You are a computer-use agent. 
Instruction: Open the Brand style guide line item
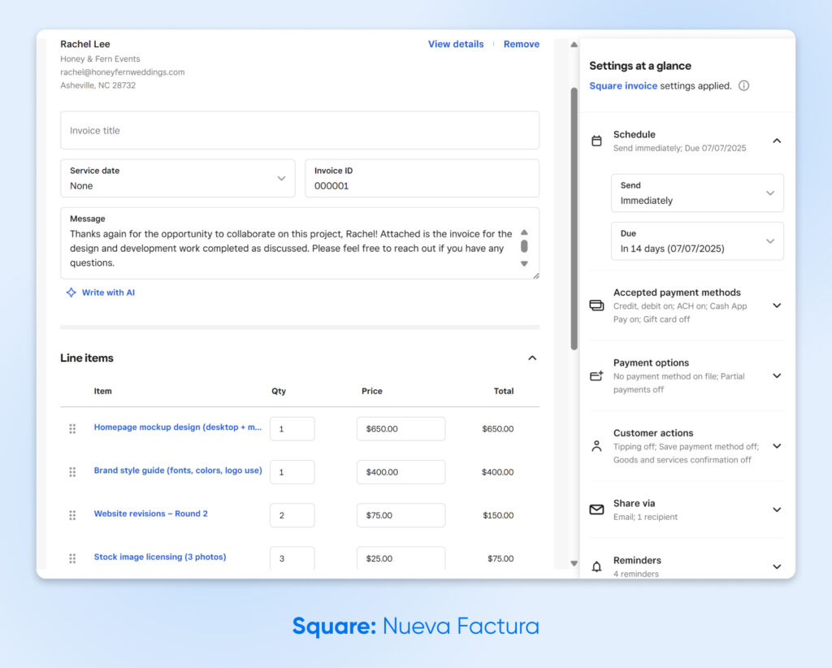(x=178, y=471)
